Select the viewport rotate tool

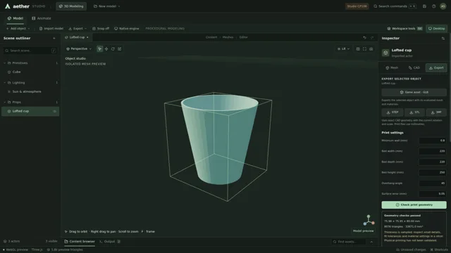tap(113, 48)
